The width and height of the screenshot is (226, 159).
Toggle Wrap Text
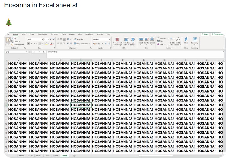pos(79,39)
